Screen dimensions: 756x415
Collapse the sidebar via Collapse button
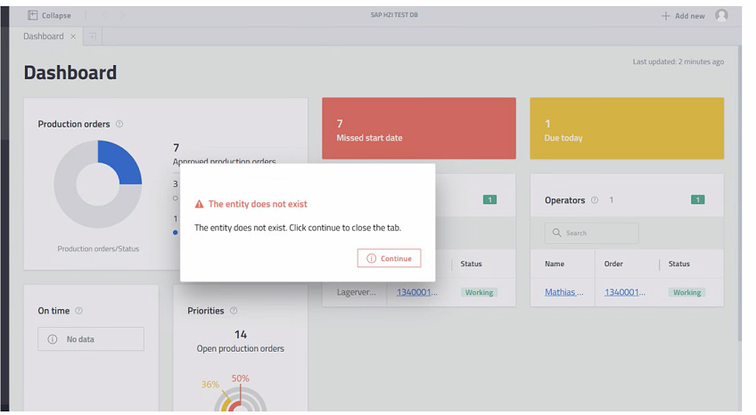[x=49, y=15]
